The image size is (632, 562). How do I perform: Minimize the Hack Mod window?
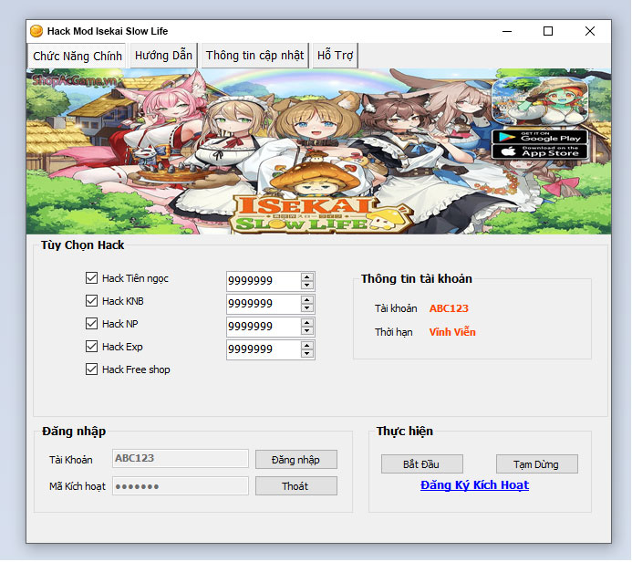click(507, 31)
